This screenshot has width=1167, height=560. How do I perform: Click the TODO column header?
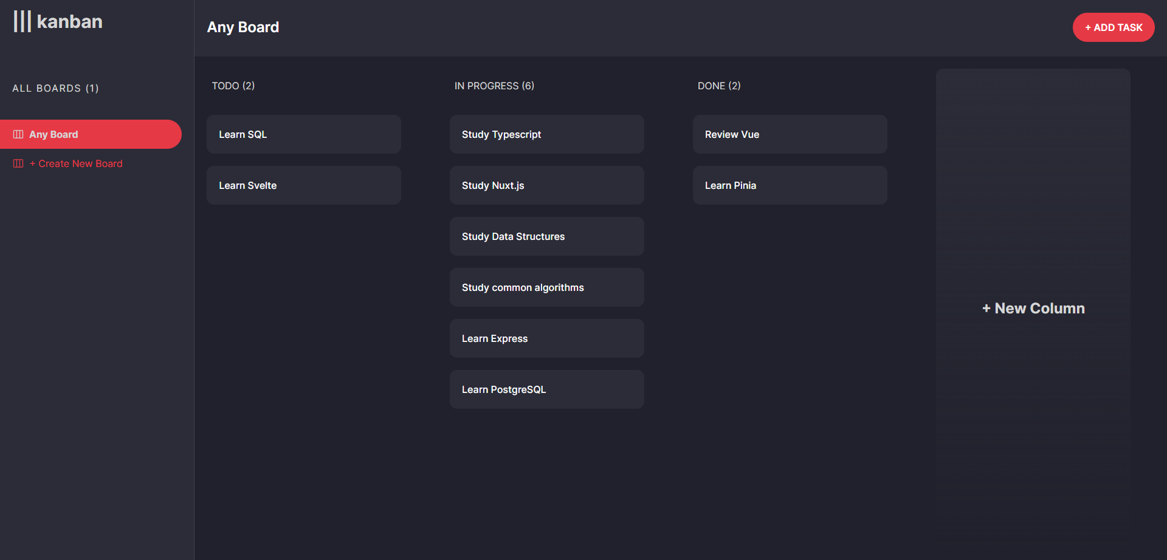[233, 86]
